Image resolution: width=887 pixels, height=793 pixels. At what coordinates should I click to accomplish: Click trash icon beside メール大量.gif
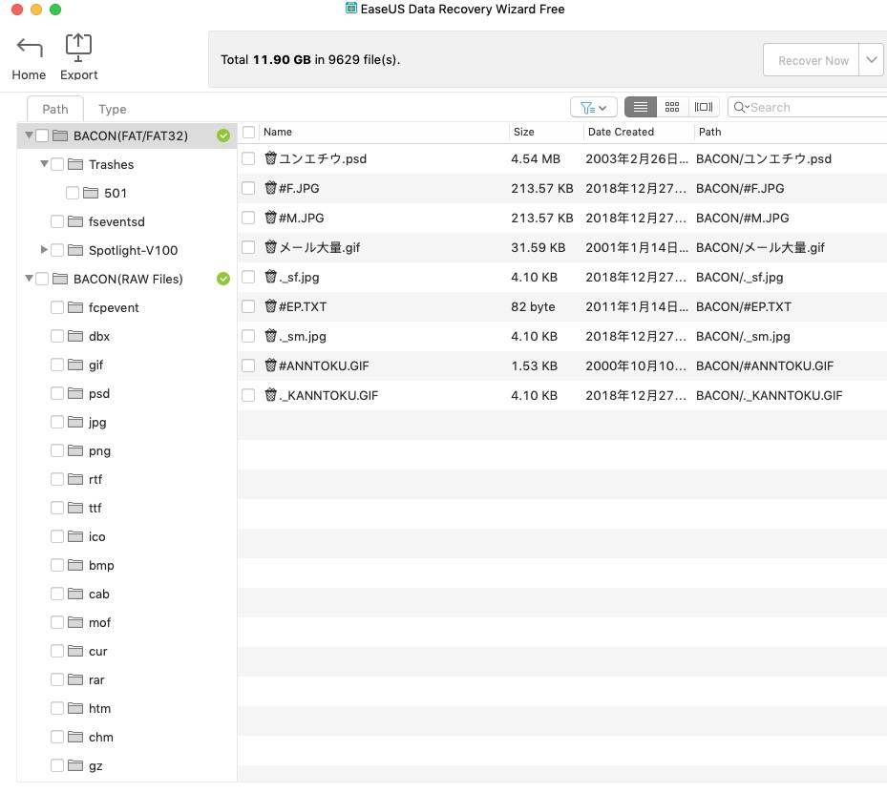coord(270,247)
